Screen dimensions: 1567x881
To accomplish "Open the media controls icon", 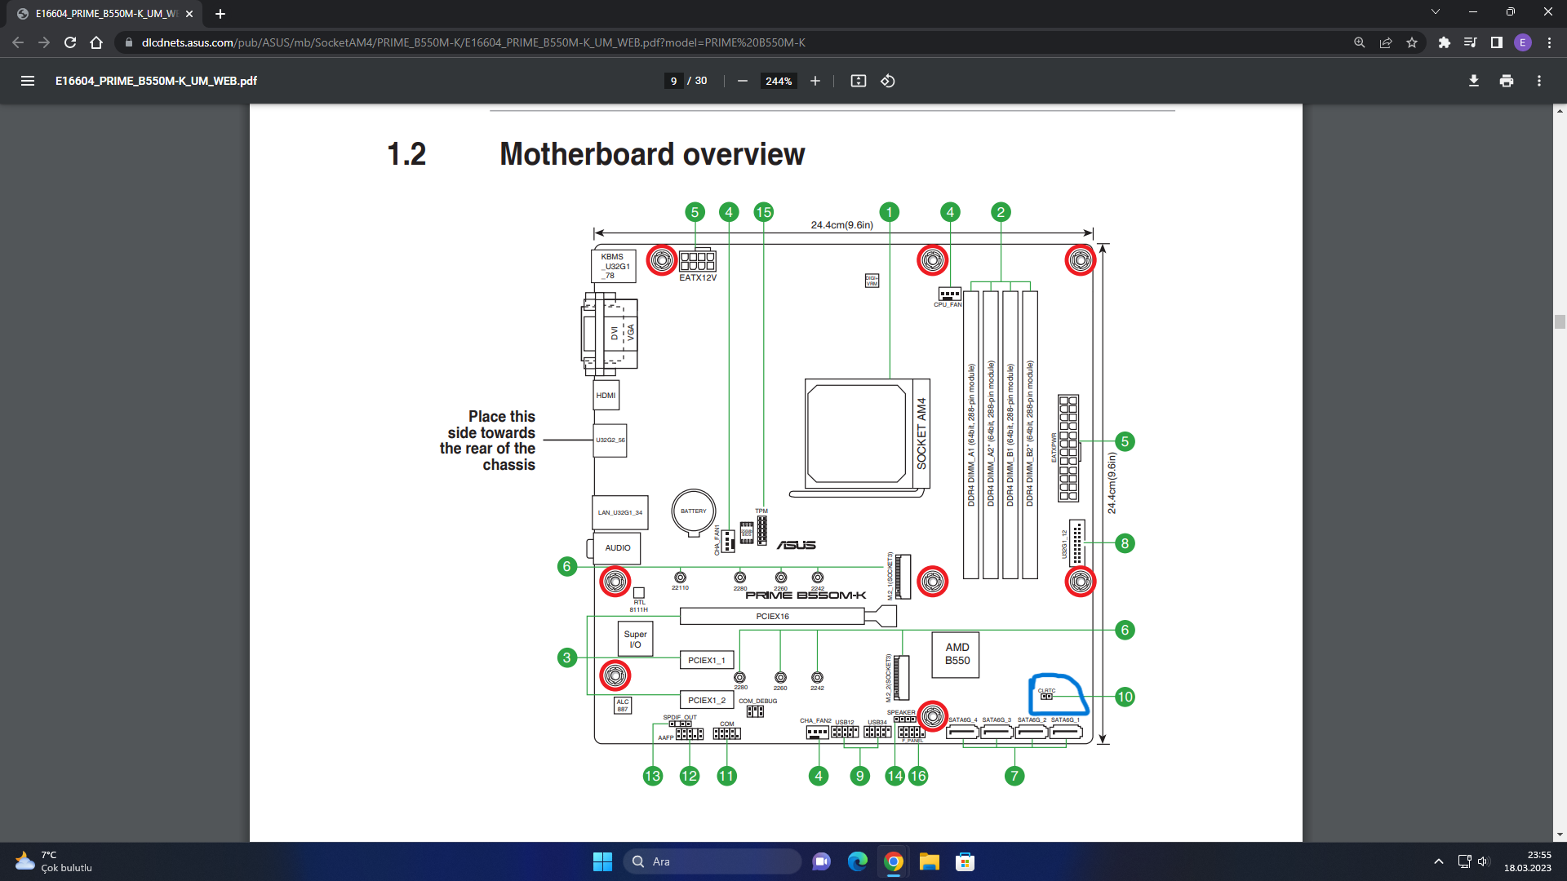I will coord(1471,42).
